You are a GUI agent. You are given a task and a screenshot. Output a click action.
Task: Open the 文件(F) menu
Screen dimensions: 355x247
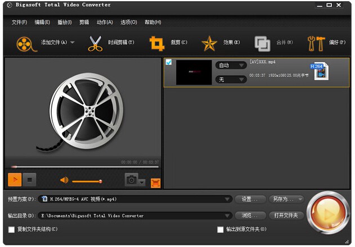(19, 22)
